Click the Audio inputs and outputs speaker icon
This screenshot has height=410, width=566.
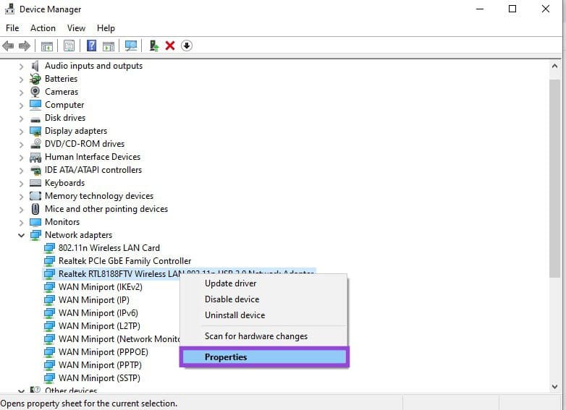(35, 66)
